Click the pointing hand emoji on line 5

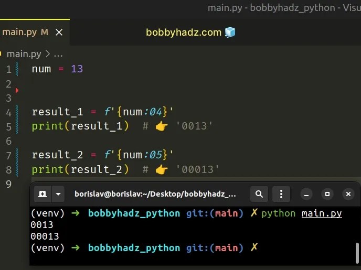point(162,126)
